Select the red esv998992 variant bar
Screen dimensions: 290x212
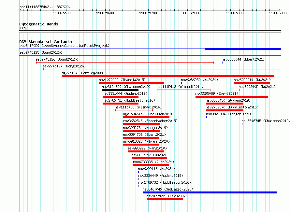(146, 151)
